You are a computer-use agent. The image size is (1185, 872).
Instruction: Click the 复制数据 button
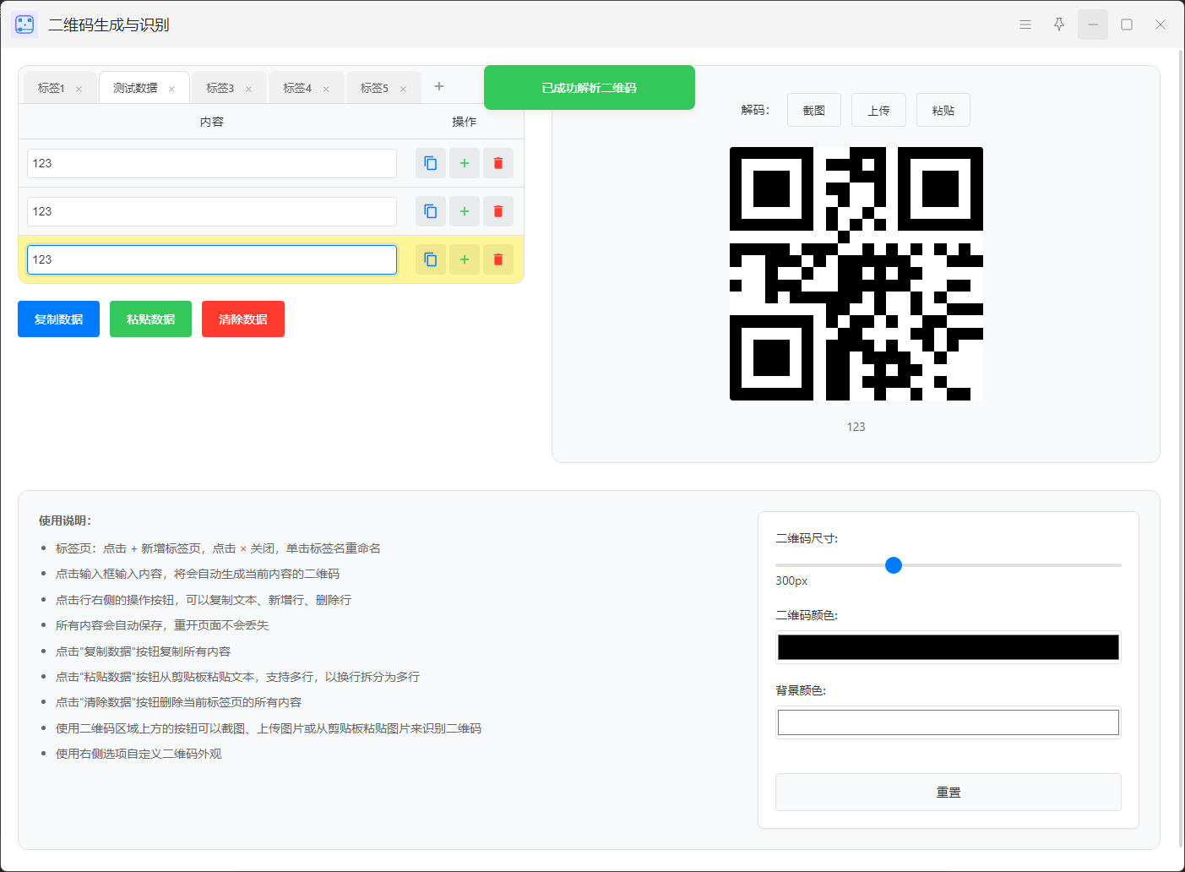[58, 319]
